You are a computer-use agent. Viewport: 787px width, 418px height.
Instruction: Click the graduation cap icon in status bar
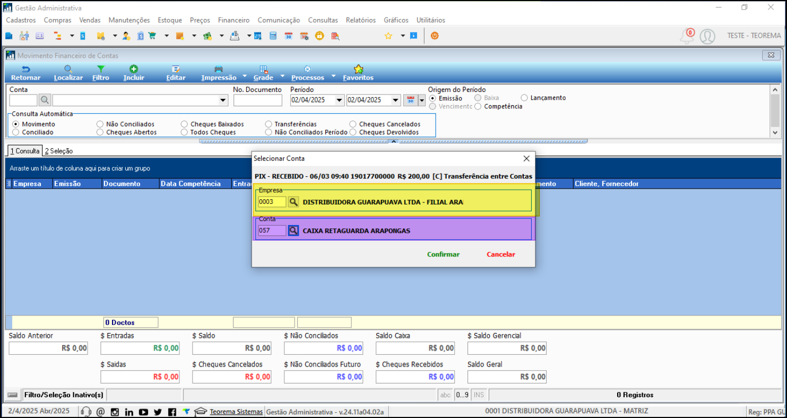click(201, 412)
